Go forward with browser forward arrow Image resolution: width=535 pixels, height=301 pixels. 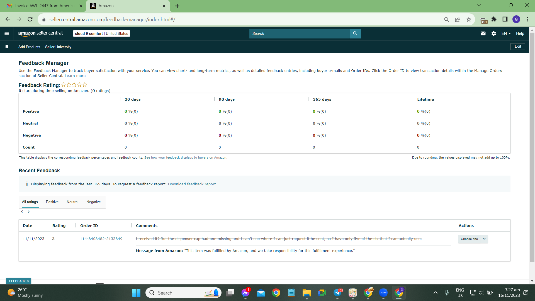(x=19, y=19)
